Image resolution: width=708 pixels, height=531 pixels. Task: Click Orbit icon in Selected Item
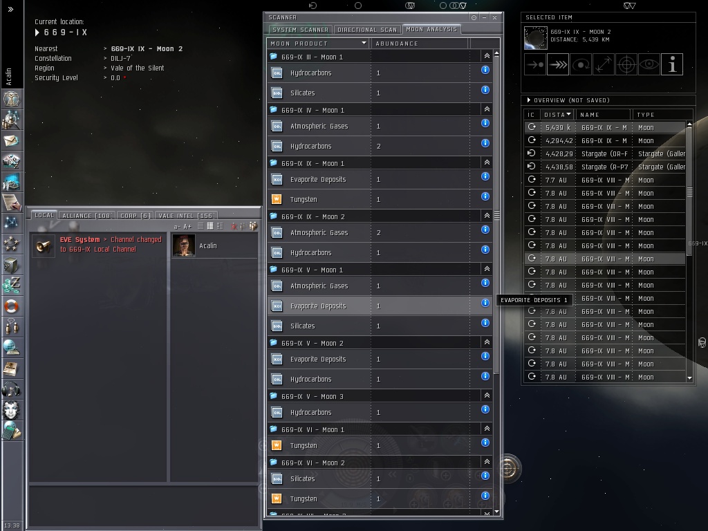(581, 64)
